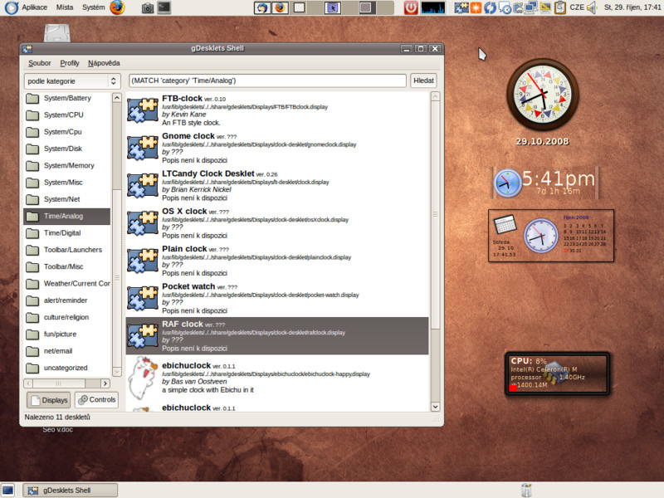Click the volume speaker icon in the tray
The image size is (664, 498).
pos(592,7)
